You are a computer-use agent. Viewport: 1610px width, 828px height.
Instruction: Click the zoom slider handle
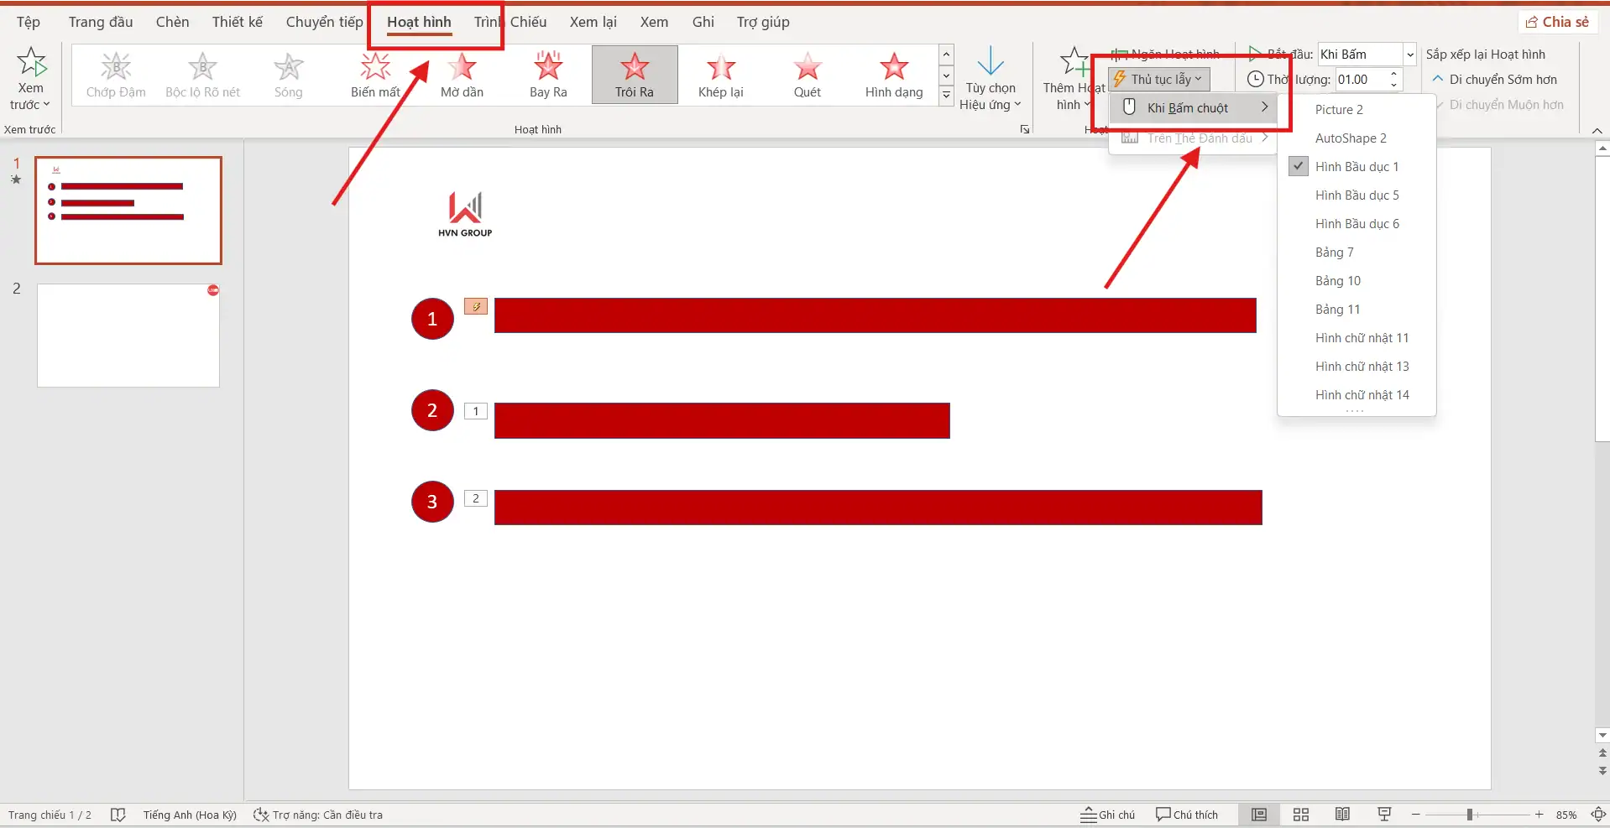tap(1470, 815)
